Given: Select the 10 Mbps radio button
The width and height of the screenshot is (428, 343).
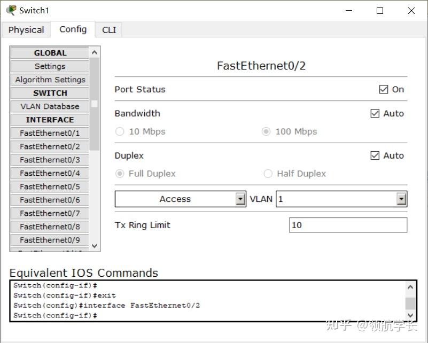Looking at the screenshot, I should (120, 131).
